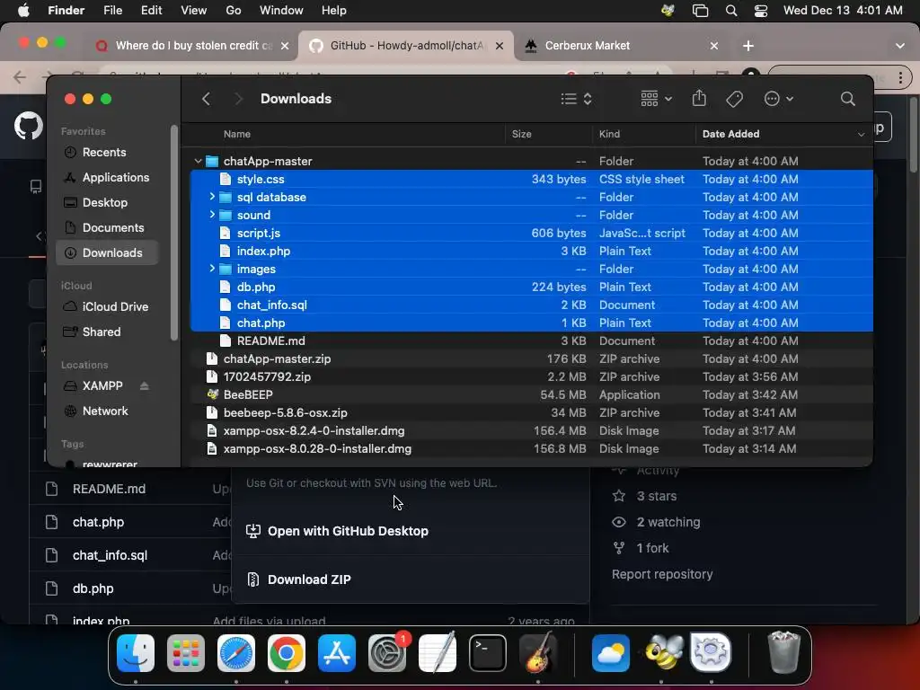Open the Edit menu
The height and width of the screenshot is (690, 920).
(151, 11)
